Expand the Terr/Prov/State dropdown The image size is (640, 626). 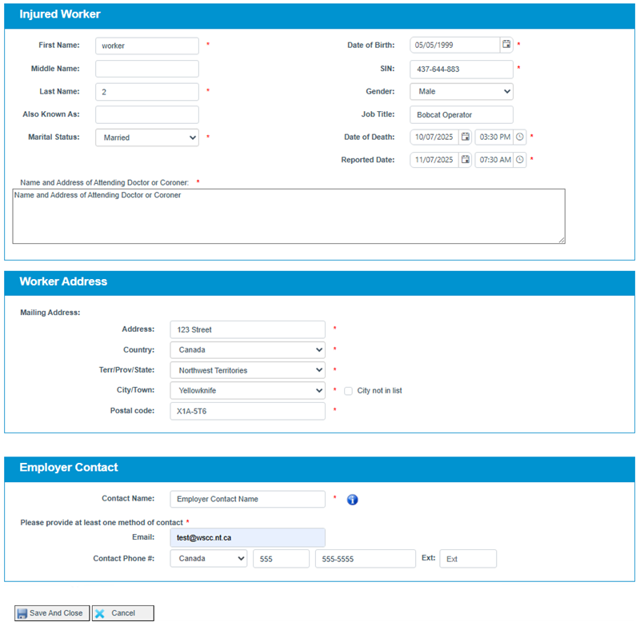pyautogui.click(x=247, y=370)
